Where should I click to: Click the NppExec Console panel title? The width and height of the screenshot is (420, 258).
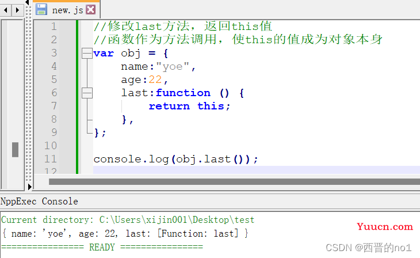click(x=39, y=202)
